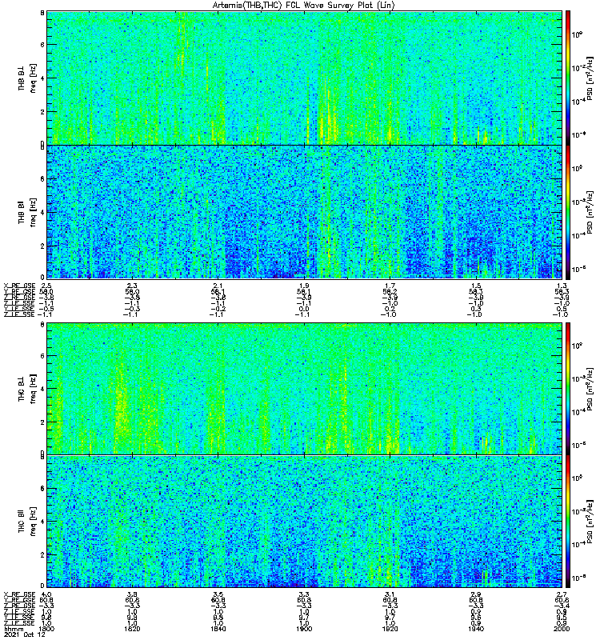The height and width of the screenshot is (640, 600).
Task: Click THB X_RE_GSE value '2.1'
Action: coord(218,286)
